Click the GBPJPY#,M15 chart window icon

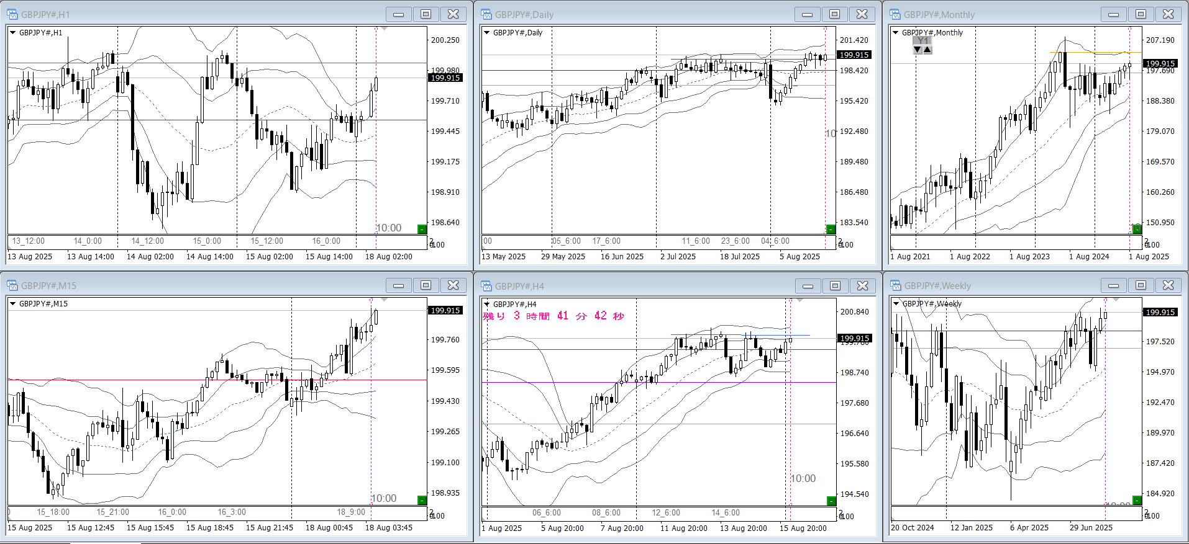[12, 285]
